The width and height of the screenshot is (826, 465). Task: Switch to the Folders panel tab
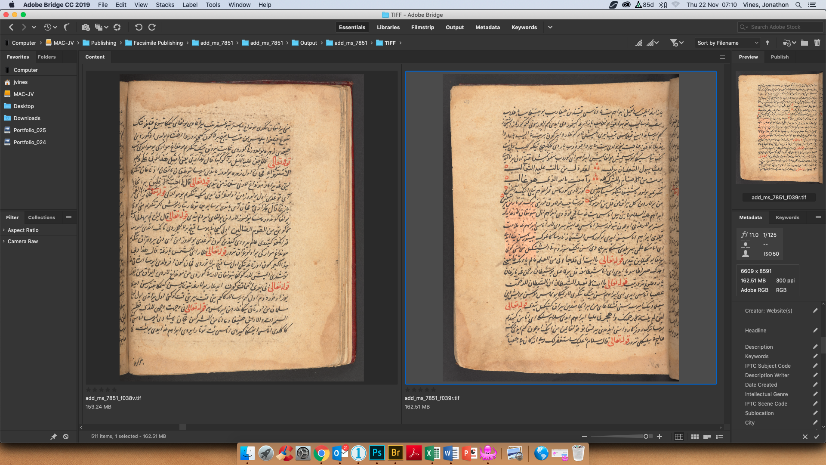(x=46, y=57)
